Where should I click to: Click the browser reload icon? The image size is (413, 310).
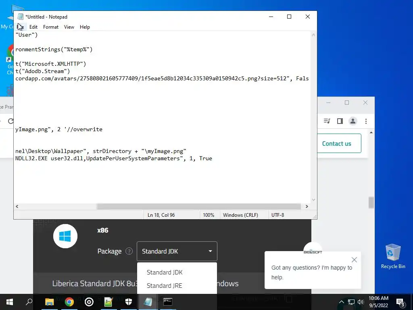(x=11, y=121)
